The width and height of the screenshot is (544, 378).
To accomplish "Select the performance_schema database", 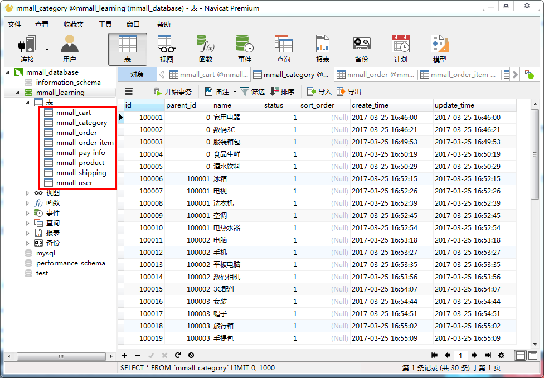I will point(70,263).
